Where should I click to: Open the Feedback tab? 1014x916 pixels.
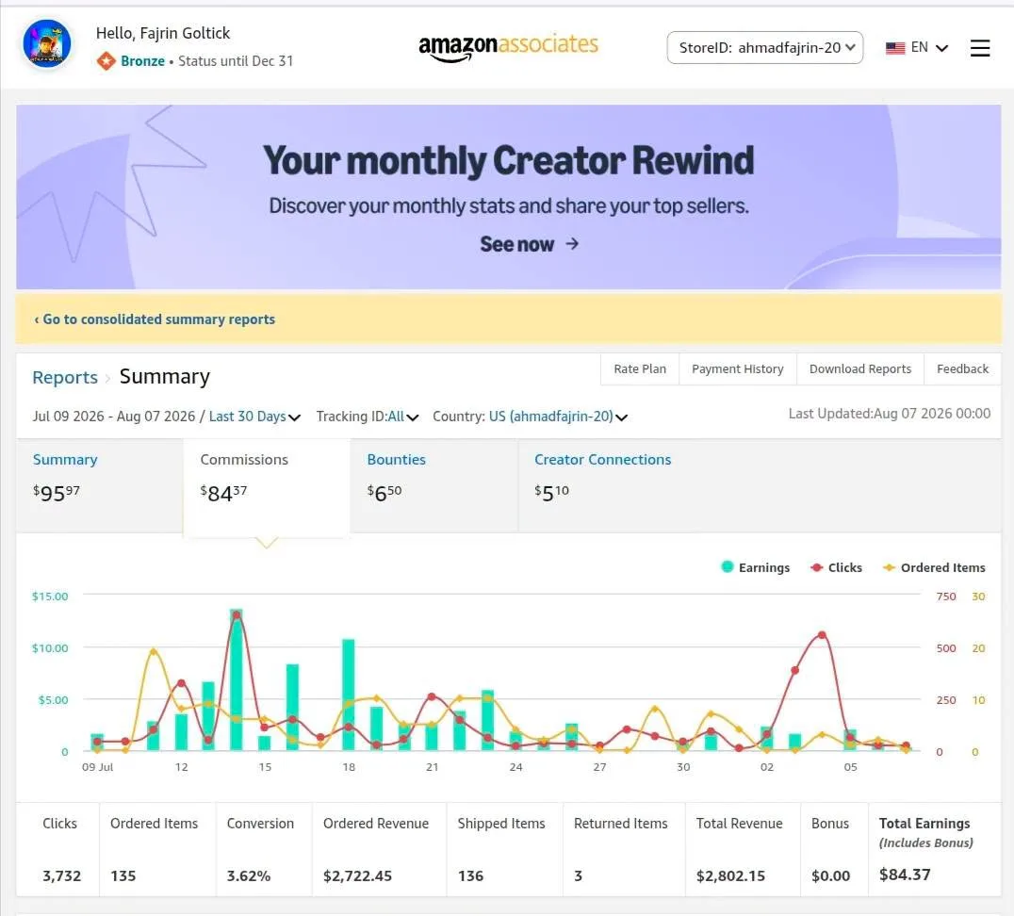click(x=962, y=368)
